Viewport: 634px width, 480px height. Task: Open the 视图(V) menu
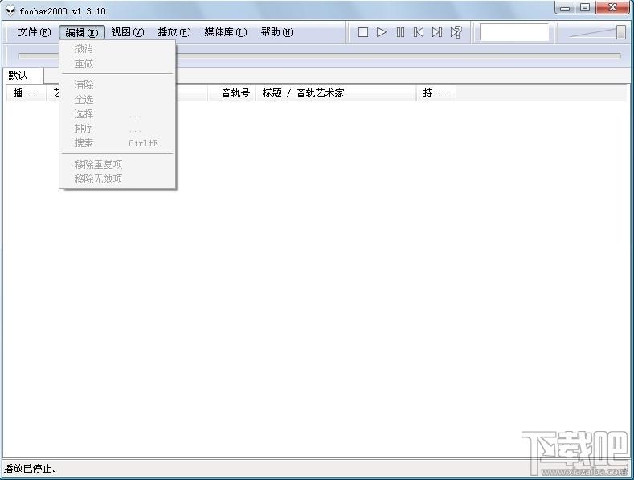[x=128, y=32]
